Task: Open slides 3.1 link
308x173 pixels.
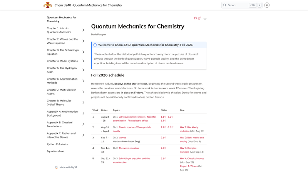Action: pos(163,158)
